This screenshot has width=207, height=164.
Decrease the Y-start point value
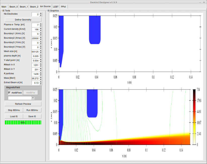pyautogui.click(x=41, y=62)
